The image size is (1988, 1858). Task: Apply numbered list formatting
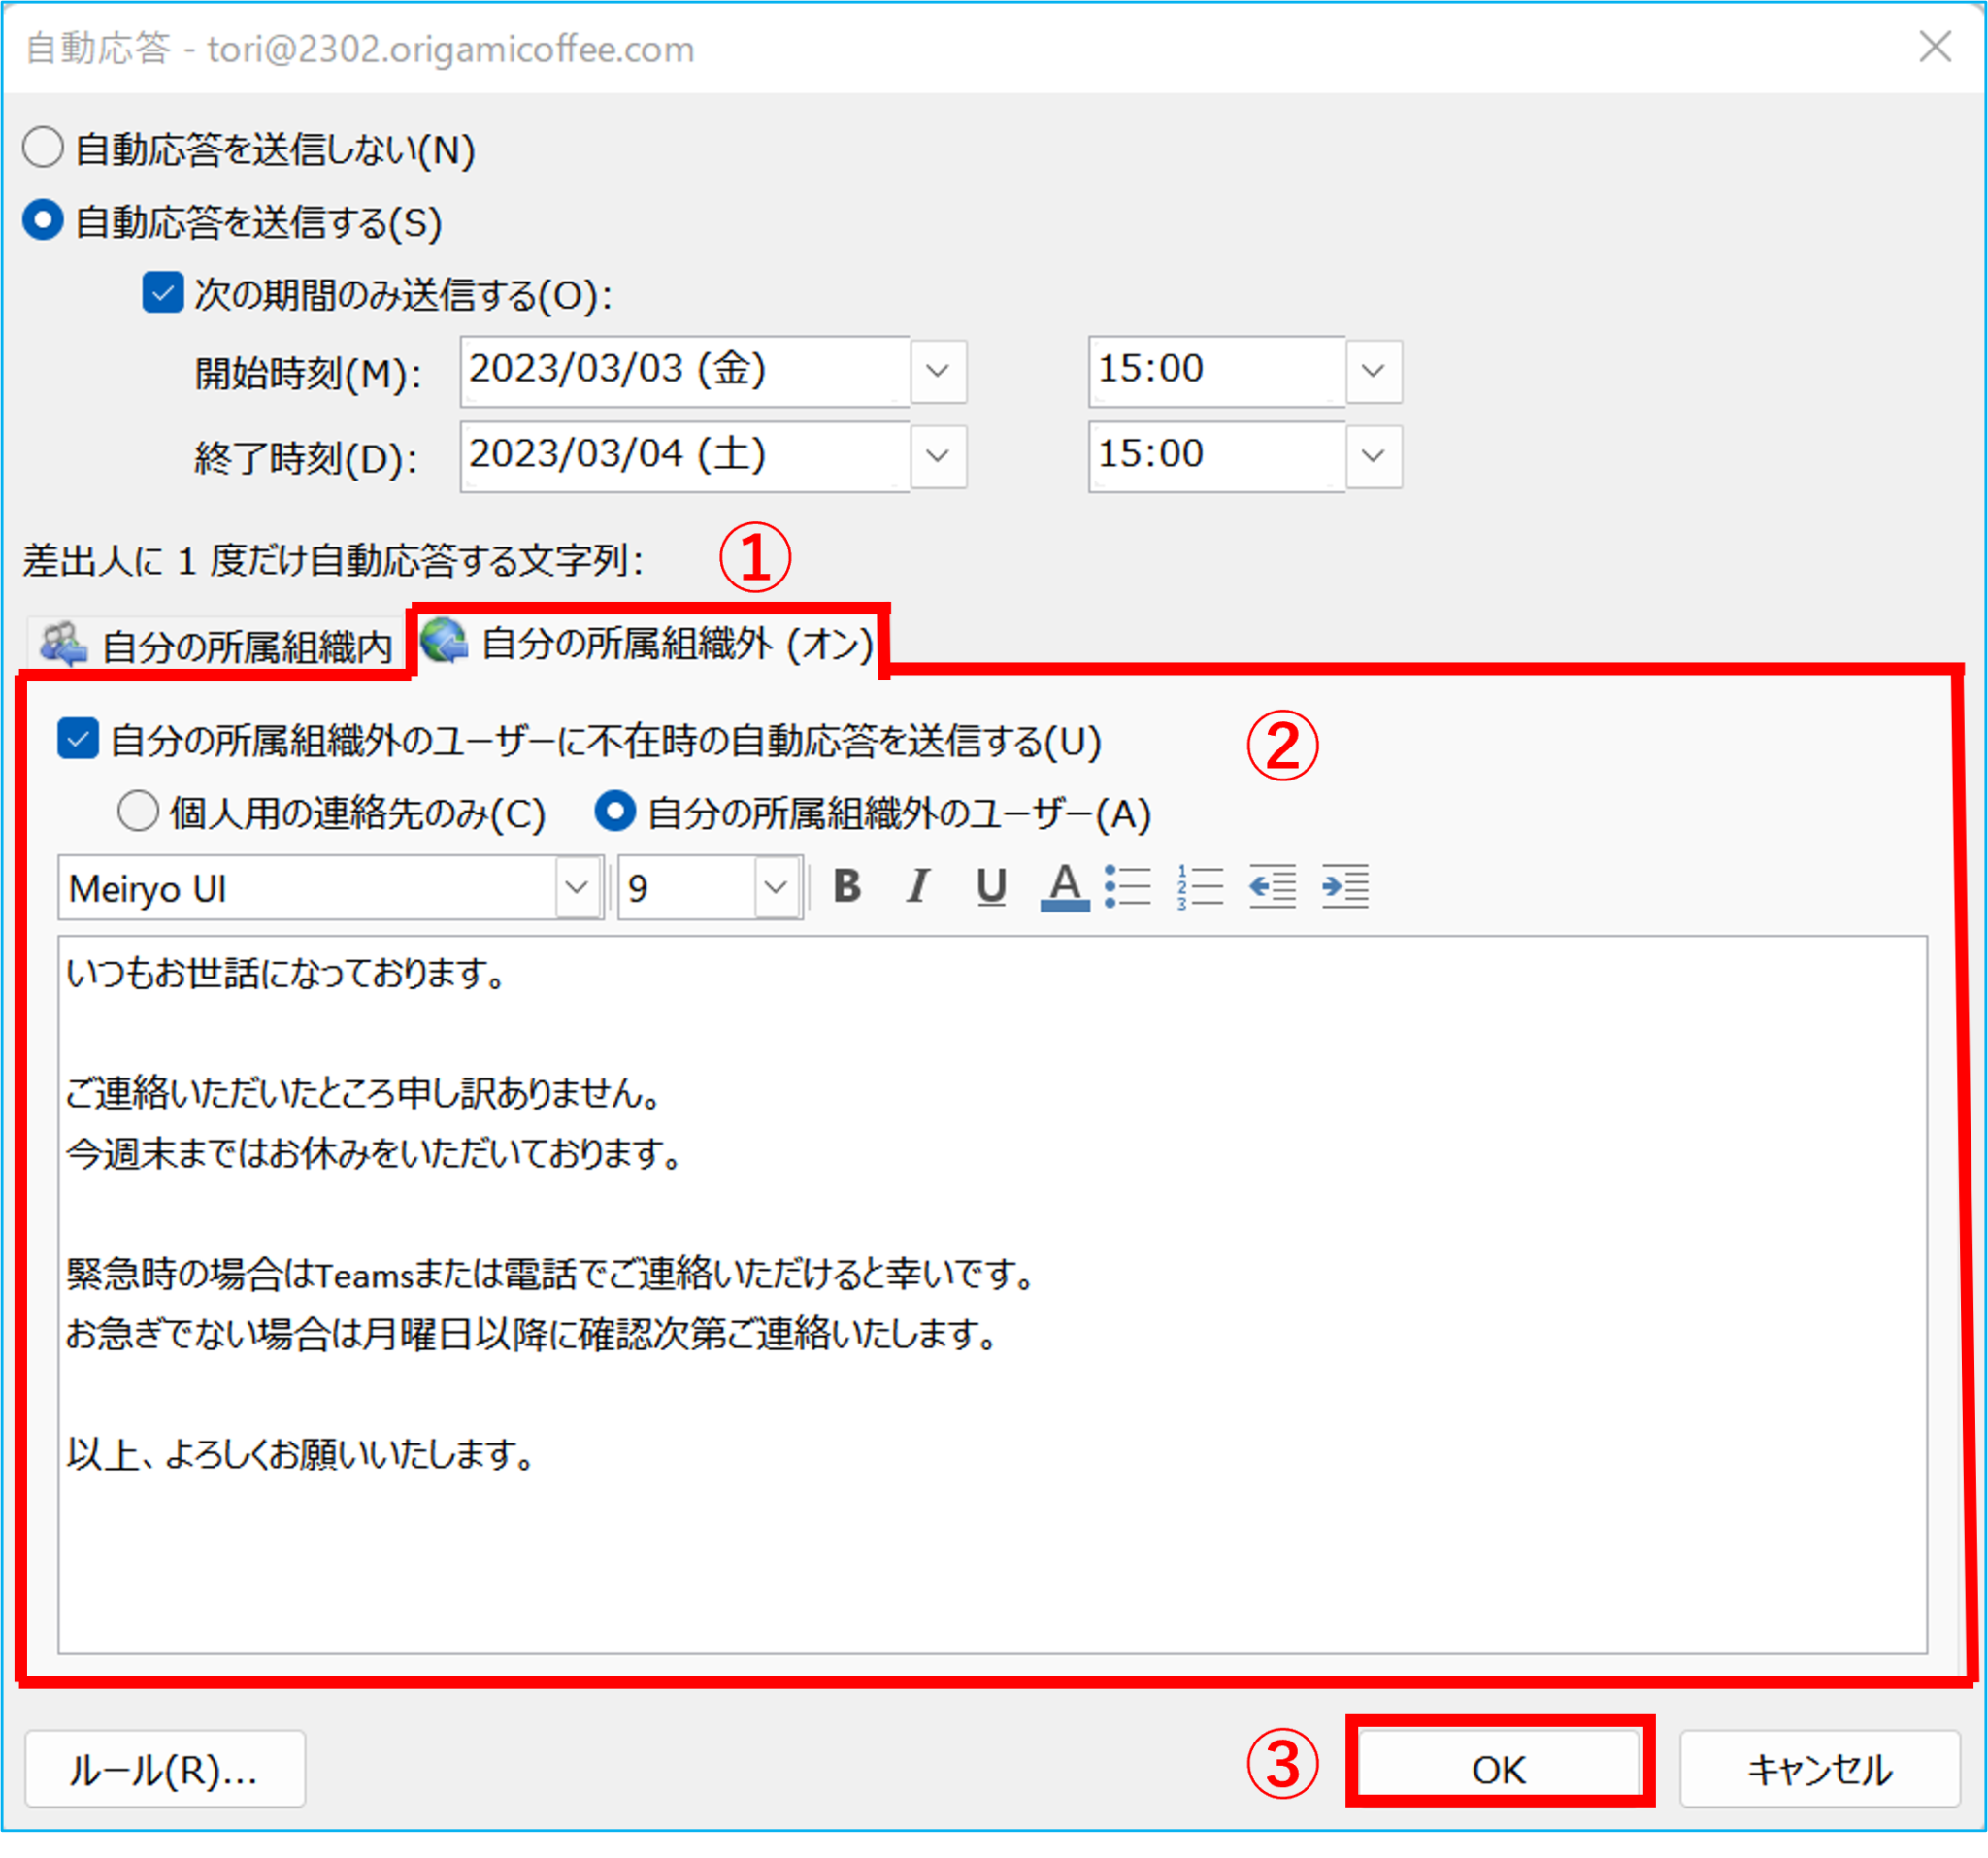pyautogui.click(x=1199, y=886)
